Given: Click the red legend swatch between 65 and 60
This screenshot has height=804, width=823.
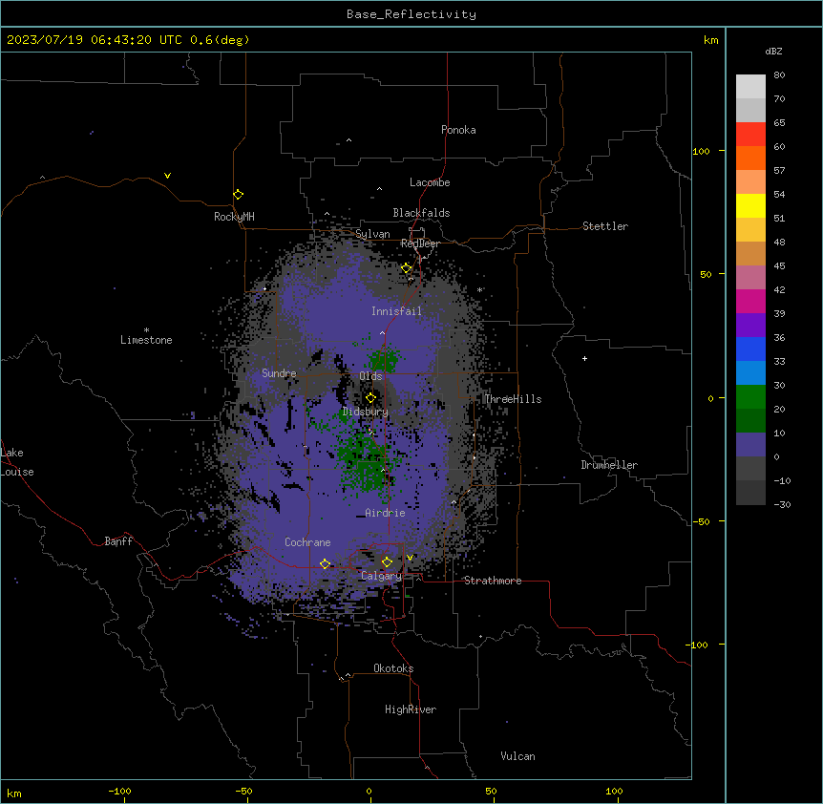Looking at the screenshot, I should 750,135.
